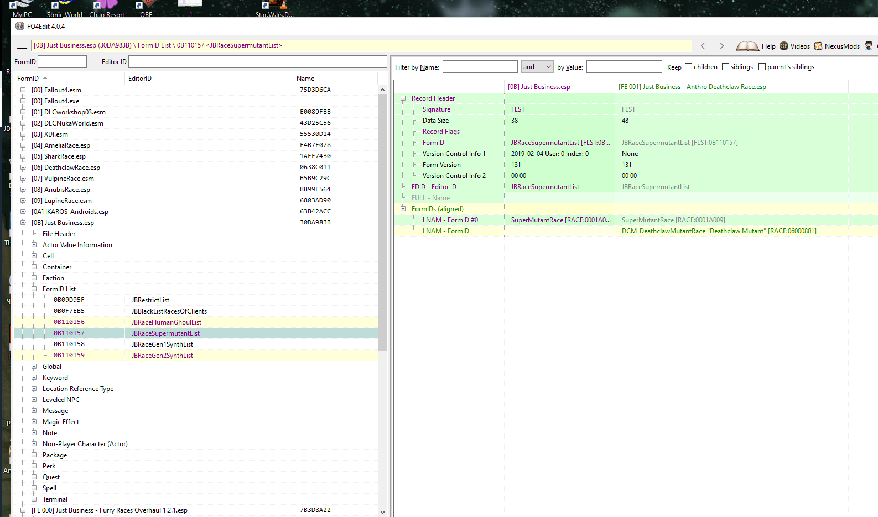This screenshot has width=878, height=517.
Task: Focus the FormID search field
Action: point(62,62)
